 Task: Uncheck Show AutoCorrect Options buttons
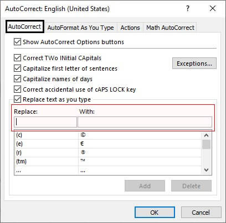tap(17, 42)
